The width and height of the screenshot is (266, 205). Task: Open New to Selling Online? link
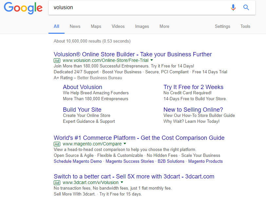point(193,109)
